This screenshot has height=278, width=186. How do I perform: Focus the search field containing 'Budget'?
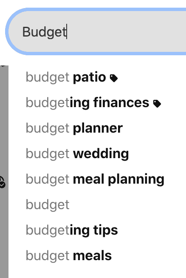point(96,31)
